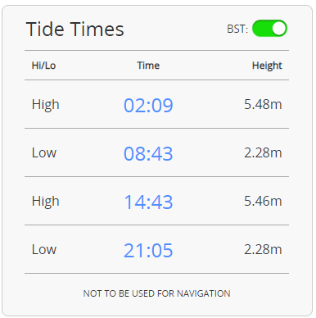Viewport: 316px width, 318px height.
Task: Select the 5.48m height value
Action: [x=263, y=104]
